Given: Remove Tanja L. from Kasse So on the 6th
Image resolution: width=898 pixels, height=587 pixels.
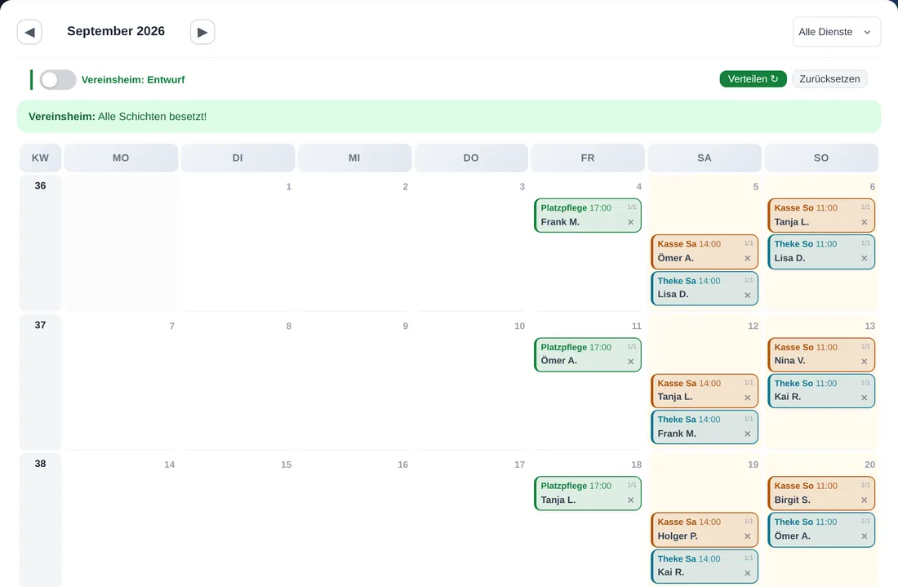Looking at the screenshot, I should click(865, 222).
